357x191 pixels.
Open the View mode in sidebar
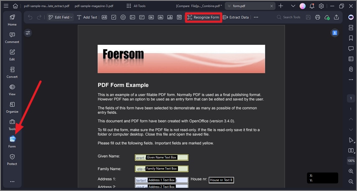point(12,90)
